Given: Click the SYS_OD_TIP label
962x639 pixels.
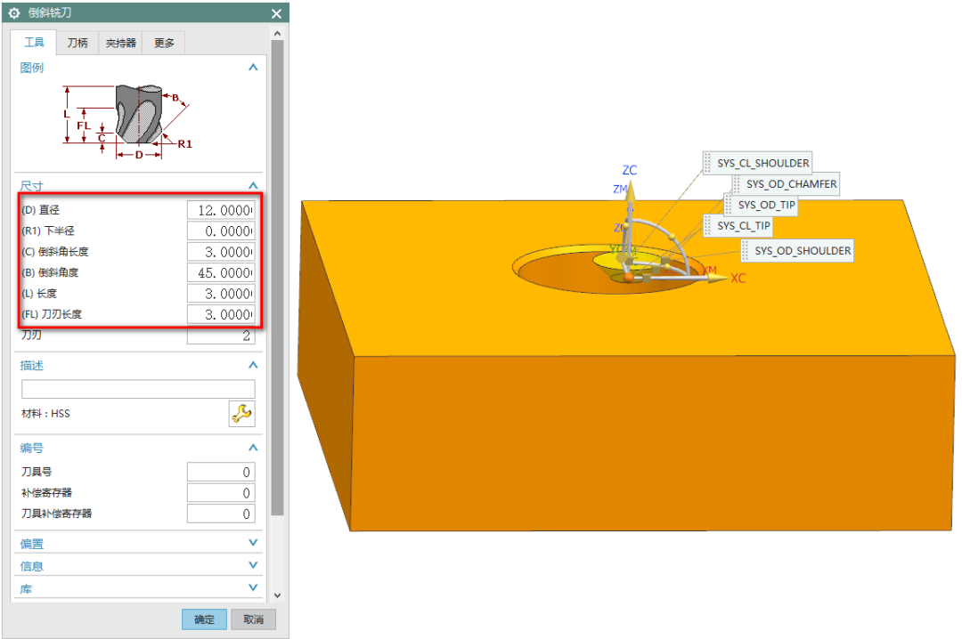Looking at the screenshot, I should (x=766, y=206).
